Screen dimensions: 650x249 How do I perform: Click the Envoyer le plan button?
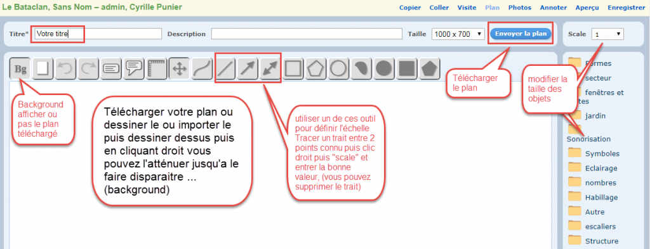point(521,34)
